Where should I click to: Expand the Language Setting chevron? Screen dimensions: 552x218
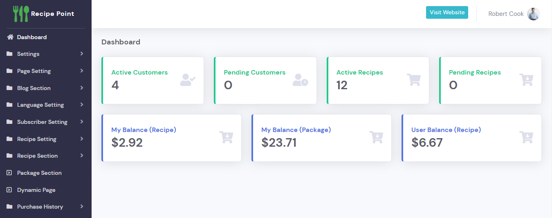point(82,105)
